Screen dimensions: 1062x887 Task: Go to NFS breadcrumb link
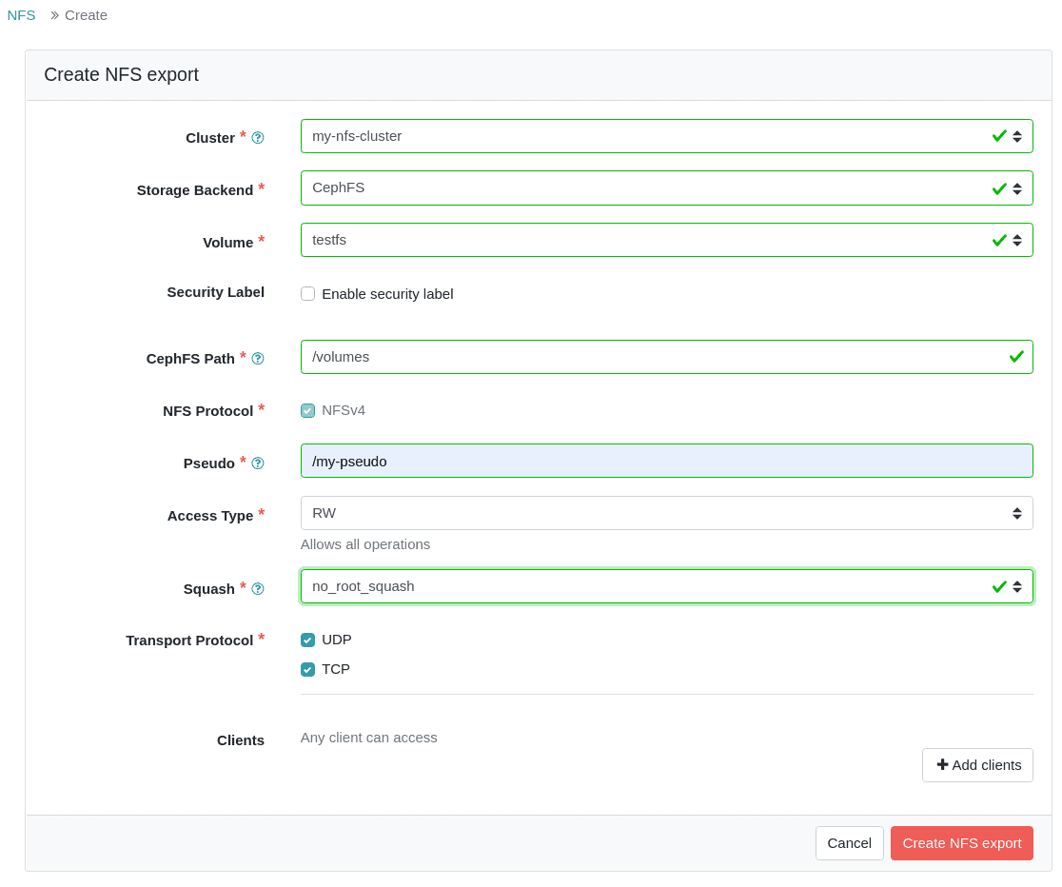(x=21, y=15)
